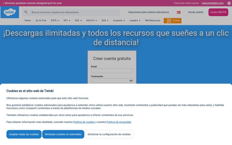Focus the Contraseña password field

coord(112,81)
